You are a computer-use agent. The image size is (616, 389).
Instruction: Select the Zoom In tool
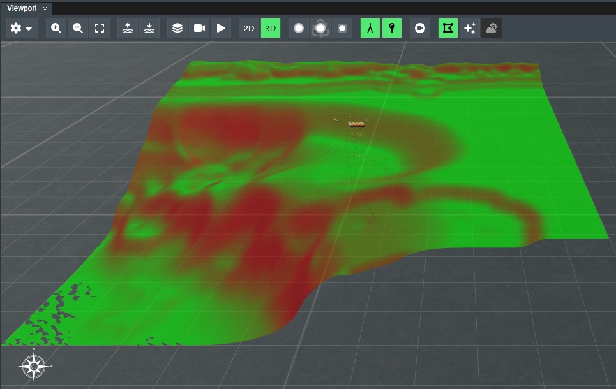pyautogui.click(x=57, y=27)
